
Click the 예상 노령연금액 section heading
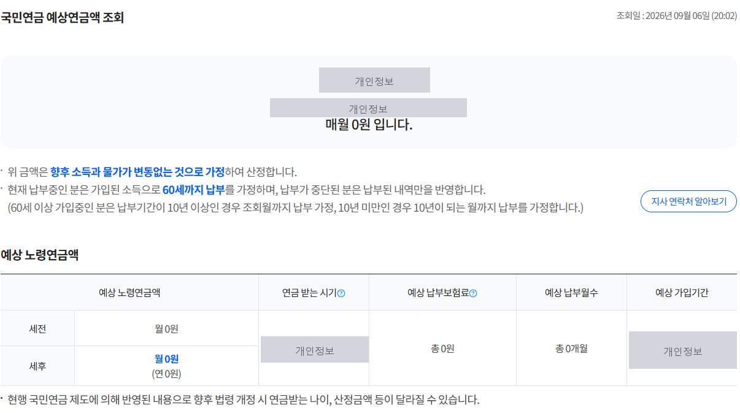point(40,255)
